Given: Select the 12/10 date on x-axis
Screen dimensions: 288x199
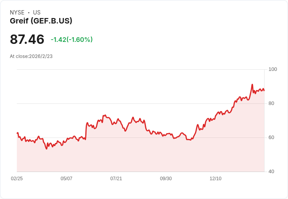Looking at the screenshot, I should tap(216, 179).
